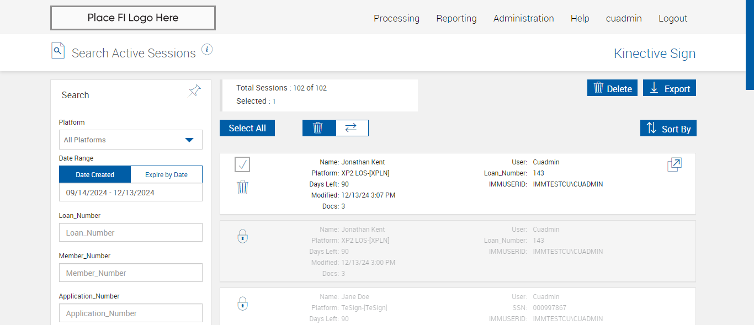Click the trash toggle button next to Select All
This screenshot has width=754, height=325.
click(x=318, y=128)
